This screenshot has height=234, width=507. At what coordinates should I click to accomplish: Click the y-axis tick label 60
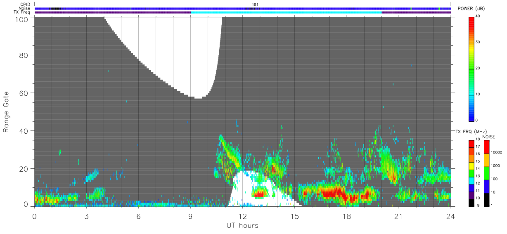point(24,93)
